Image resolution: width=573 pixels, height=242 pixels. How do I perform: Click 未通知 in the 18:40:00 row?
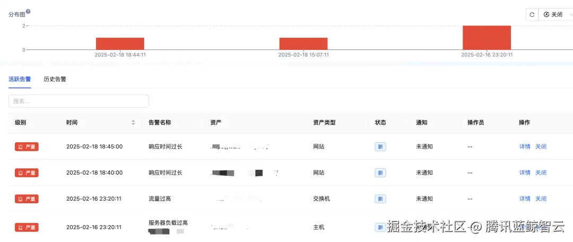(424, 172)
